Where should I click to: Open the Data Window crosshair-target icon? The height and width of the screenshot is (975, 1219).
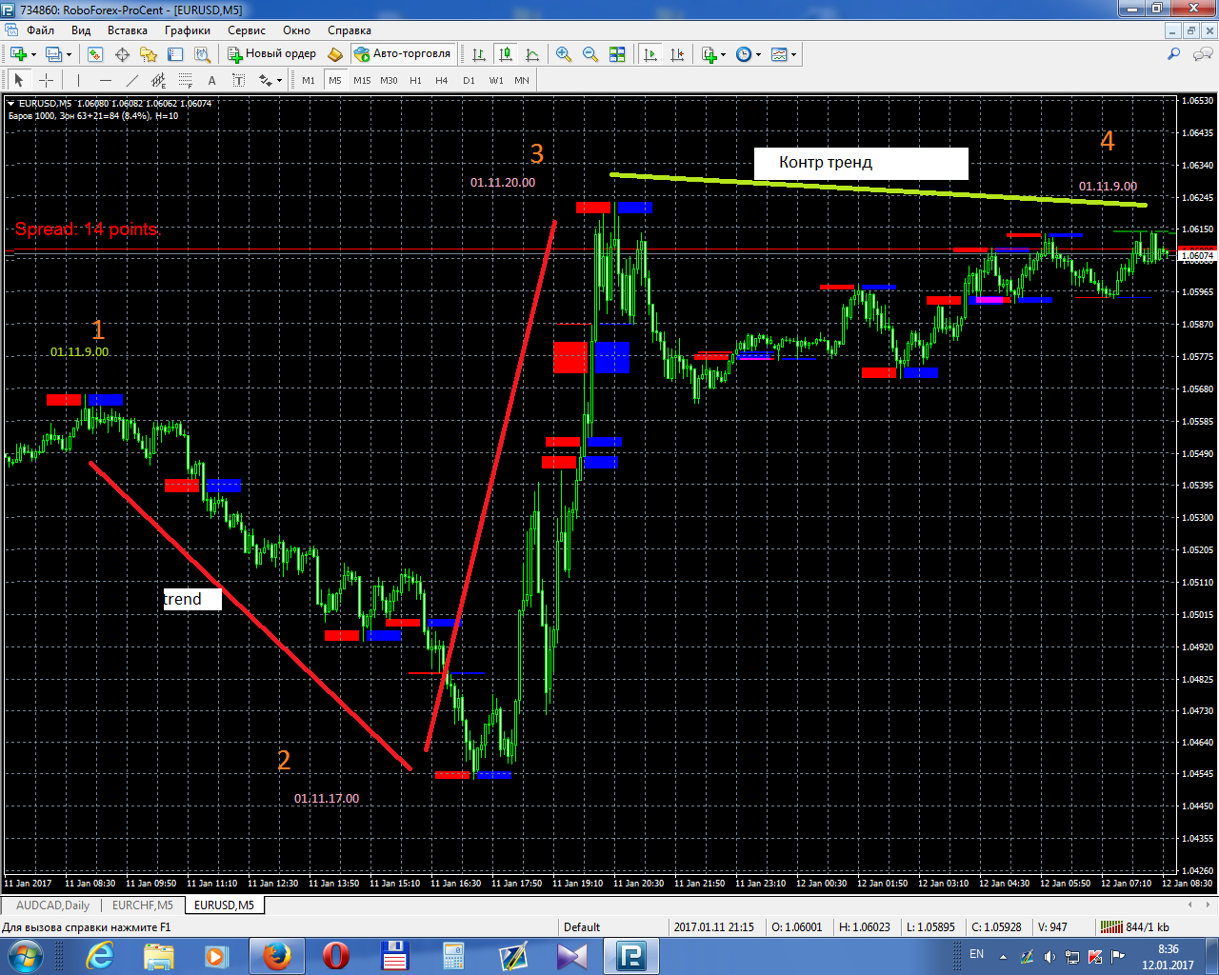click(x=122, y=54)
